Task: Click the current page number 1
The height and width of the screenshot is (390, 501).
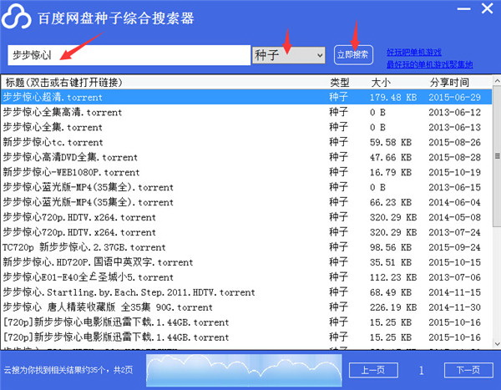Action: 421,371
